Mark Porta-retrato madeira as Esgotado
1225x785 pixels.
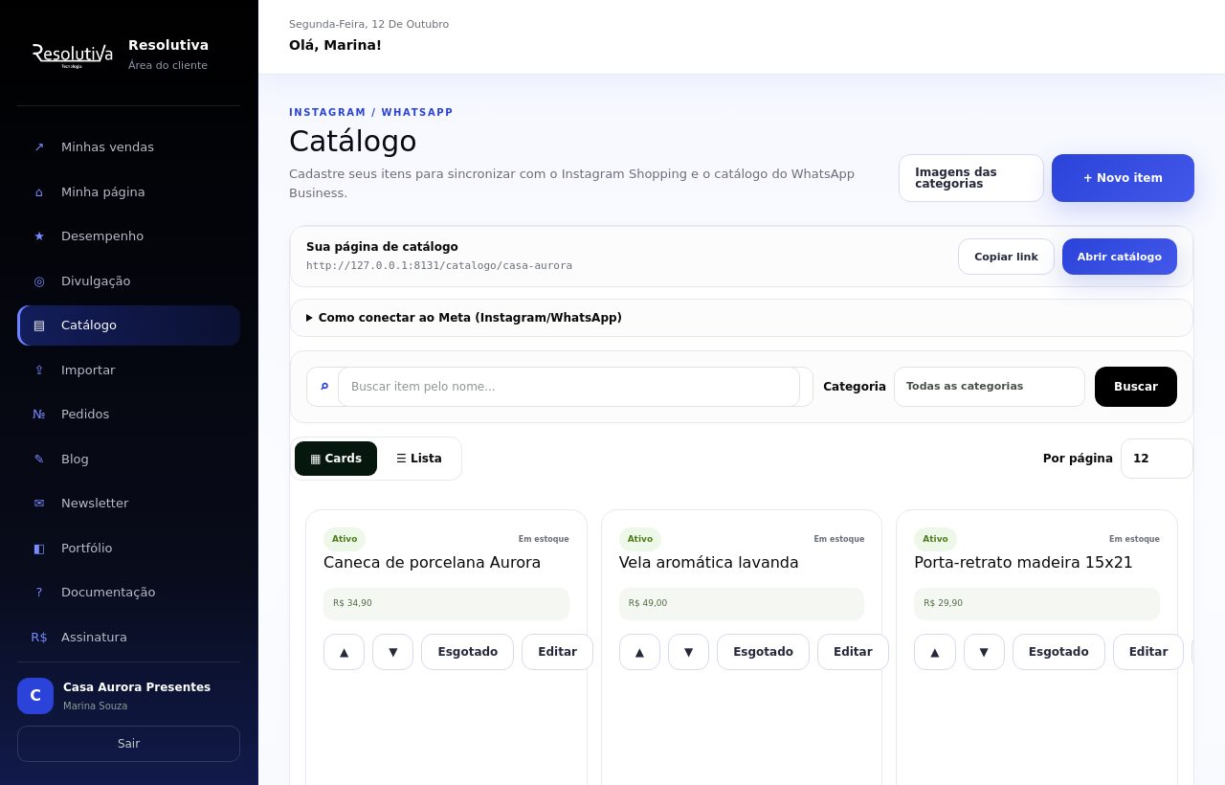coord(1058,652)
